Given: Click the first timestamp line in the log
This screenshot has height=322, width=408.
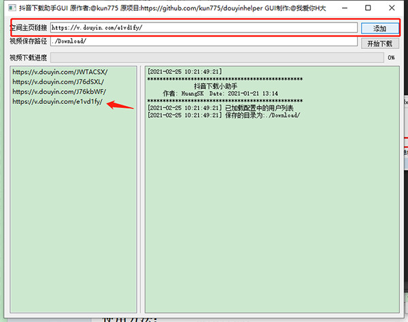Looking at the screenshot, I should [184, 71].
